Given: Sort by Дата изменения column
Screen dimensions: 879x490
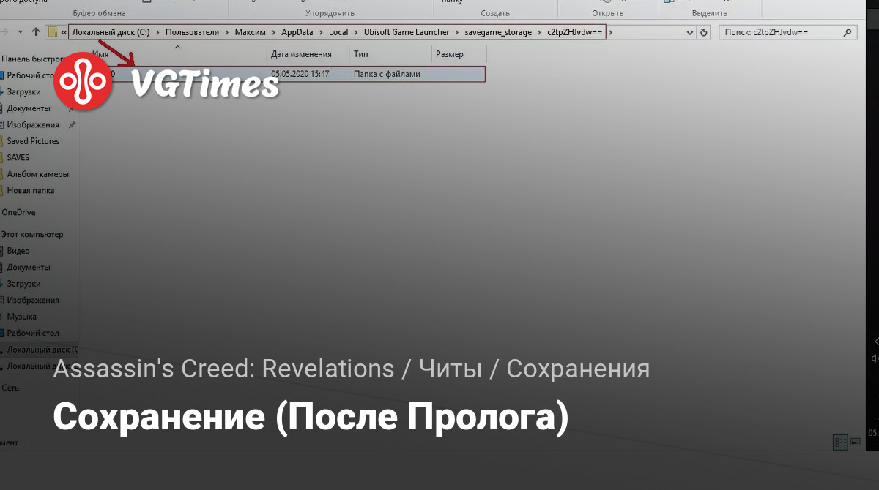Looking at the screenshot, I should [301, 54].
